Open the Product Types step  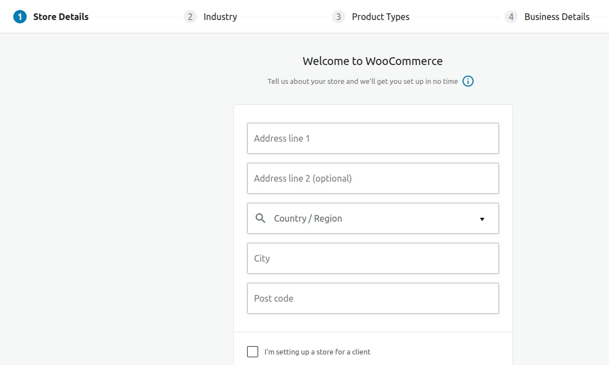coord(381,17)
